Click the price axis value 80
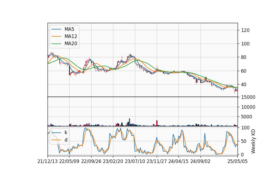 (244, 57)
